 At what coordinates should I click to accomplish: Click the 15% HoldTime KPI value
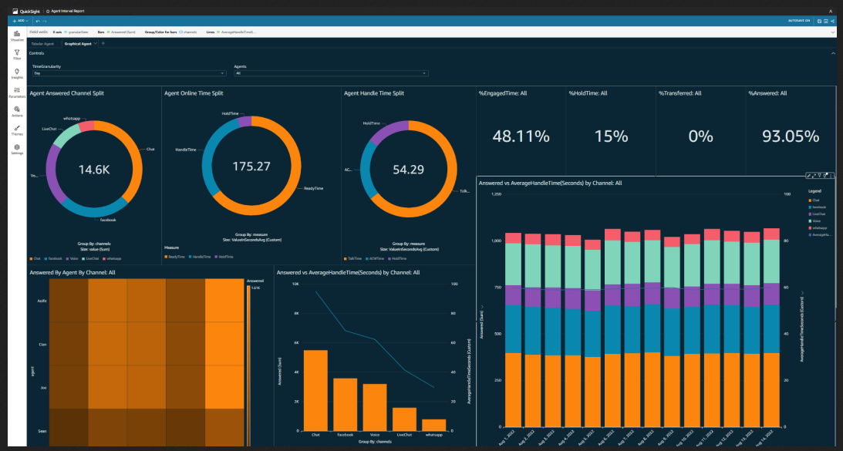[x=612, y=136]
